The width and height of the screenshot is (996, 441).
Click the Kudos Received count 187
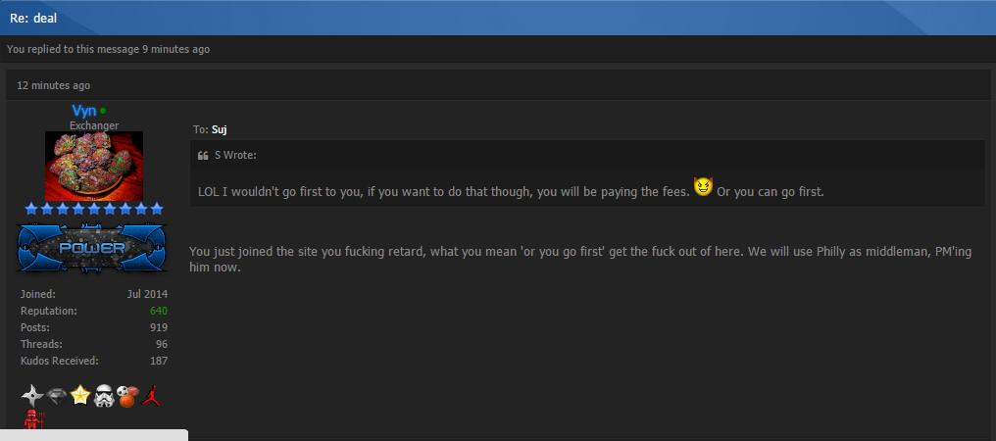click(x=159, y=361)
